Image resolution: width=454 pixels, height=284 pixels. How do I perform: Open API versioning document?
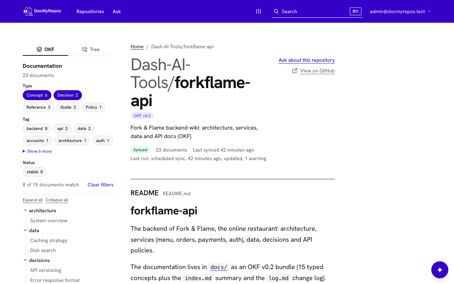click(46, 270)
